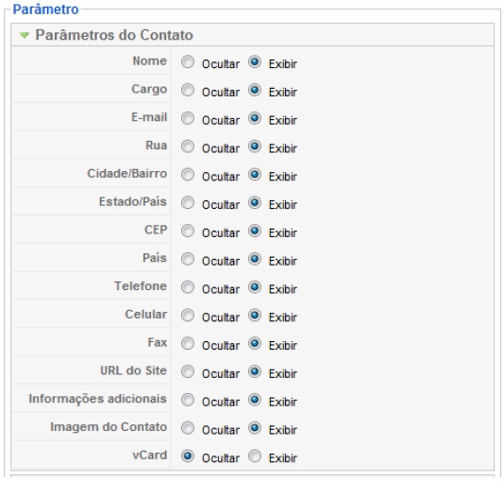
Task: Select Exibir for Nome
Action: (255, 61)
